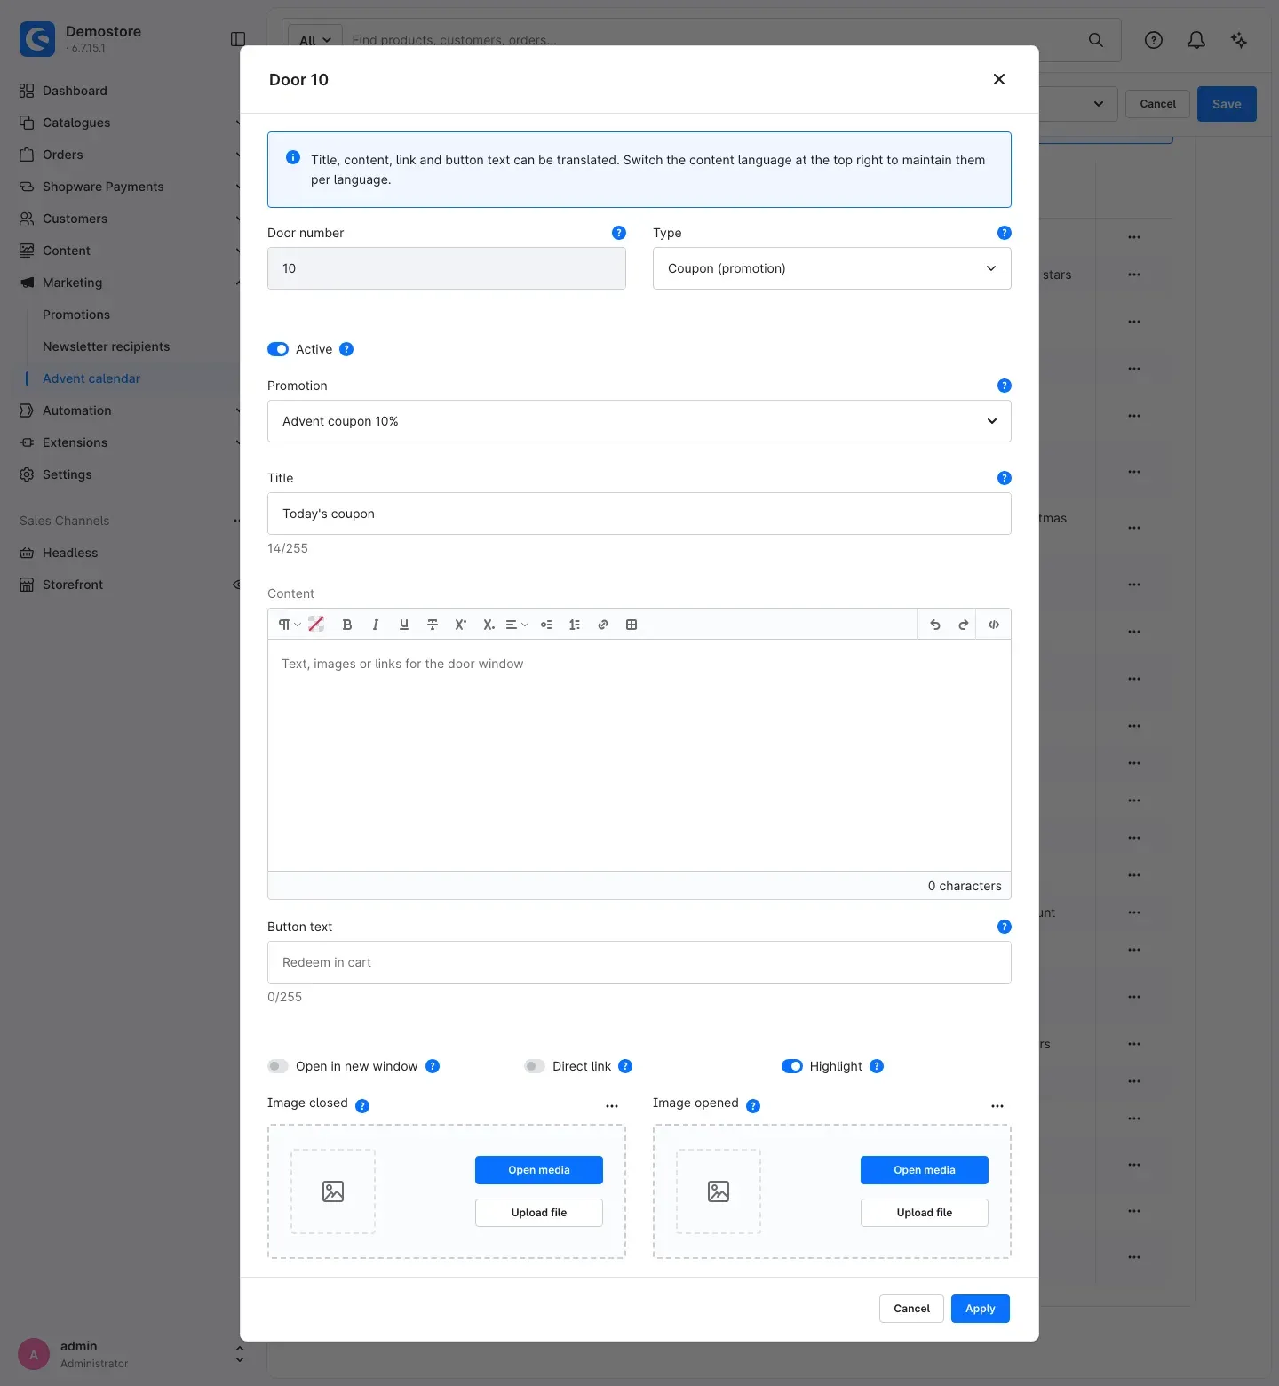Undo the last edit in the Content editor
Viewport: 1279px width, 1386px height.
pyautogui.click(x=935, y=625)
